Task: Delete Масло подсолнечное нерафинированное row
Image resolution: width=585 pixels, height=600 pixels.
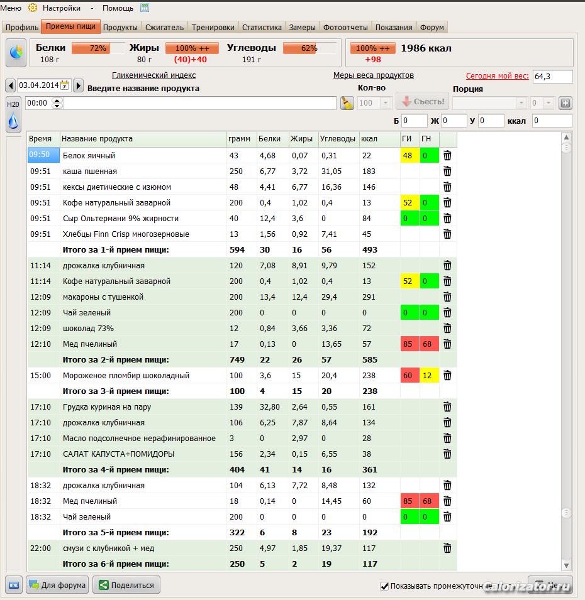Action: tap(447, 438)
